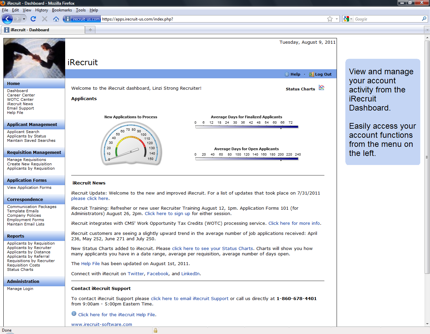430x334 pixels.
Task: Click the Help info icon in the blue bar
Action: pos(287,74)
